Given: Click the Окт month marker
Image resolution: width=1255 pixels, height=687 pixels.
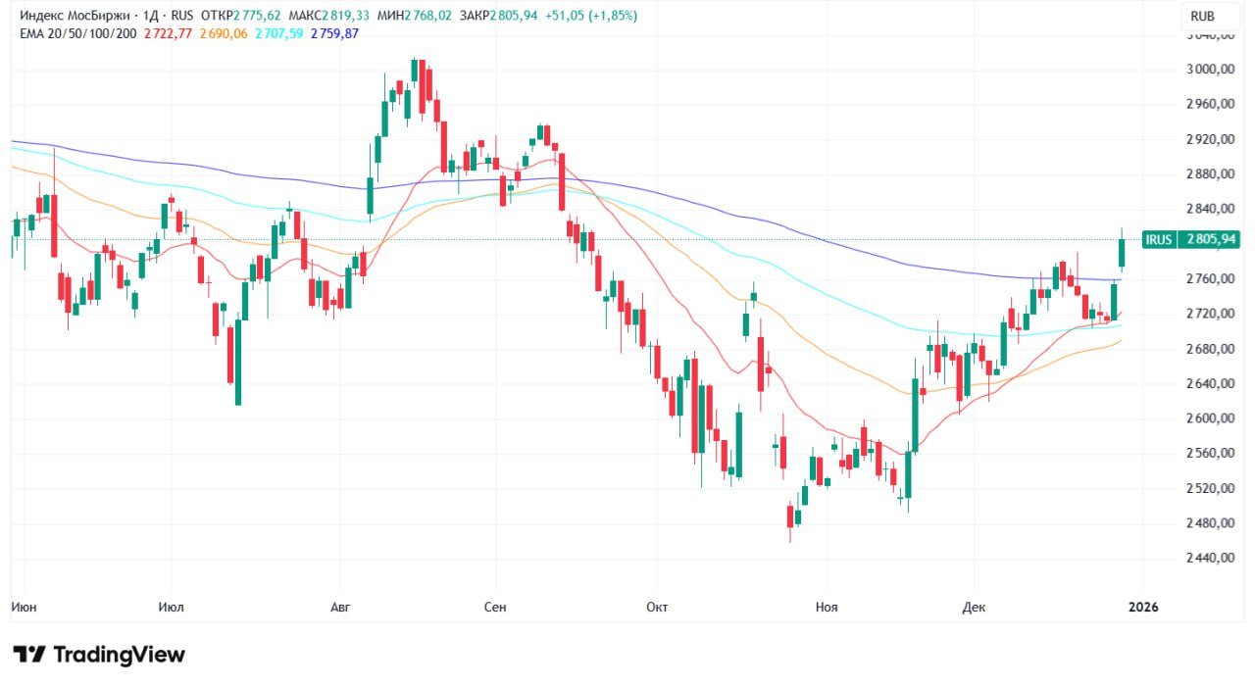Looking at the screenshot, I should 657,608.
